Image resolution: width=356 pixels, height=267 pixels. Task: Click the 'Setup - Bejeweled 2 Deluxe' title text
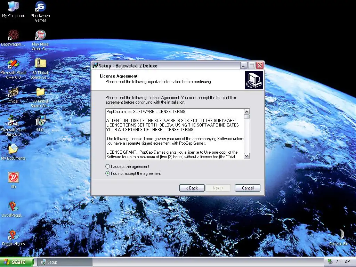pyautogui.click(x=128, y=66)
